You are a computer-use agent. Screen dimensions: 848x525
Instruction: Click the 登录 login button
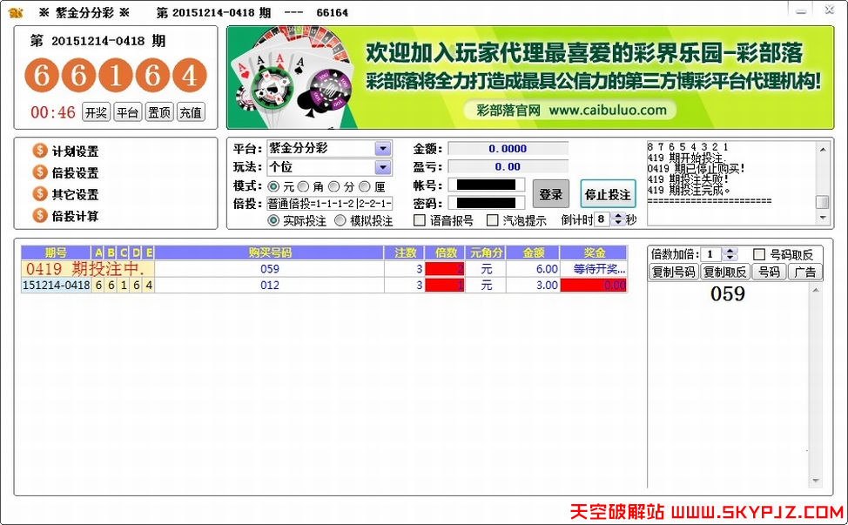(551, 193)
